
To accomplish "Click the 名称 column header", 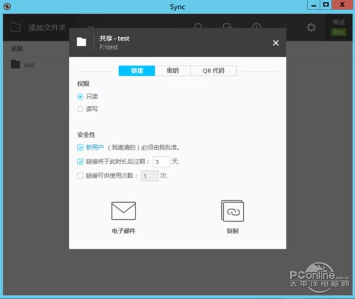I will point(17,48).
